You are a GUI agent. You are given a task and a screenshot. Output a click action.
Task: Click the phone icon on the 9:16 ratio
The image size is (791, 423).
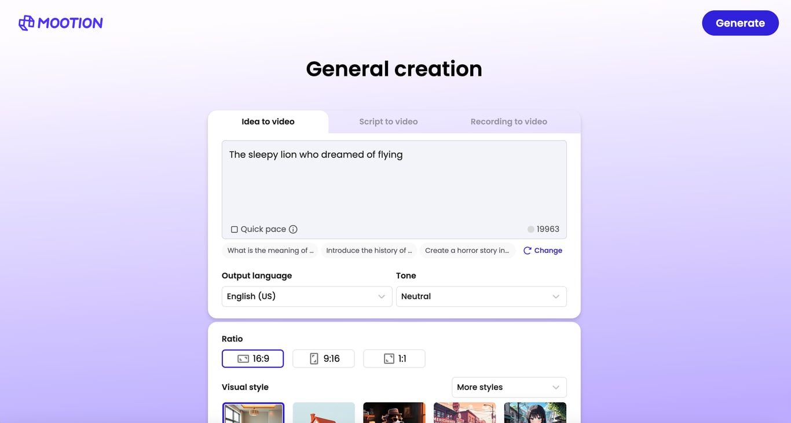[x=314, y=359]
